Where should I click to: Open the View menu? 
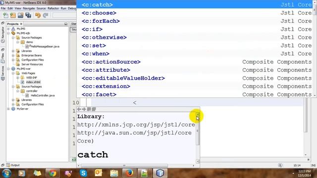click(x=18, y=8)
